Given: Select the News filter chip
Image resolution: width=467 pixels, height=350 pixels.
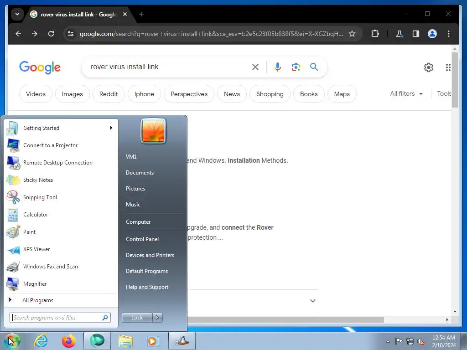Looking at the screenshot, I should [x=232, y=94].
